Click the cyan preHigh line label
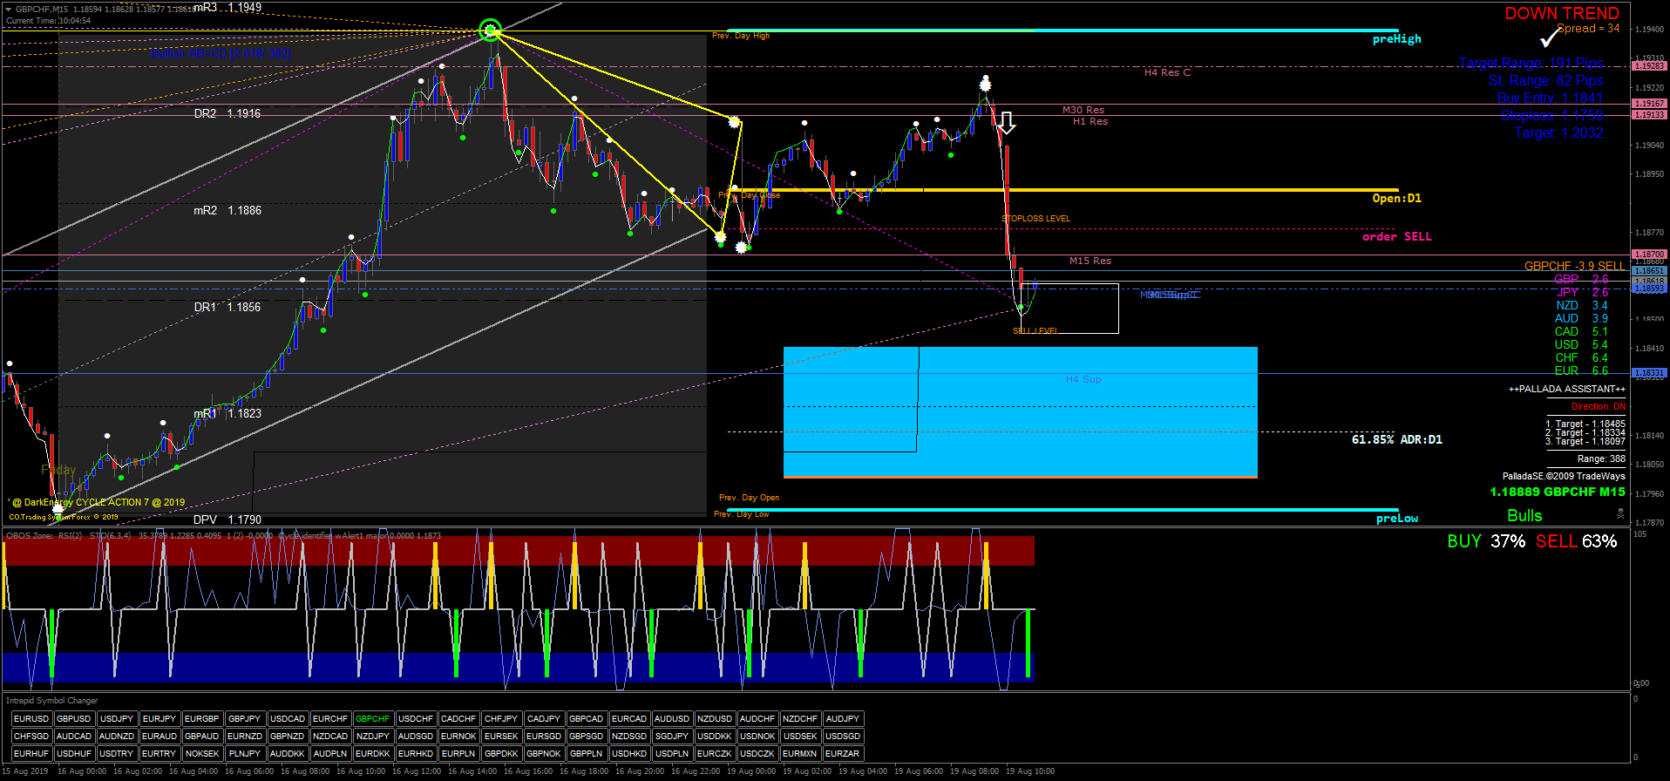 tap(1396, 39)
